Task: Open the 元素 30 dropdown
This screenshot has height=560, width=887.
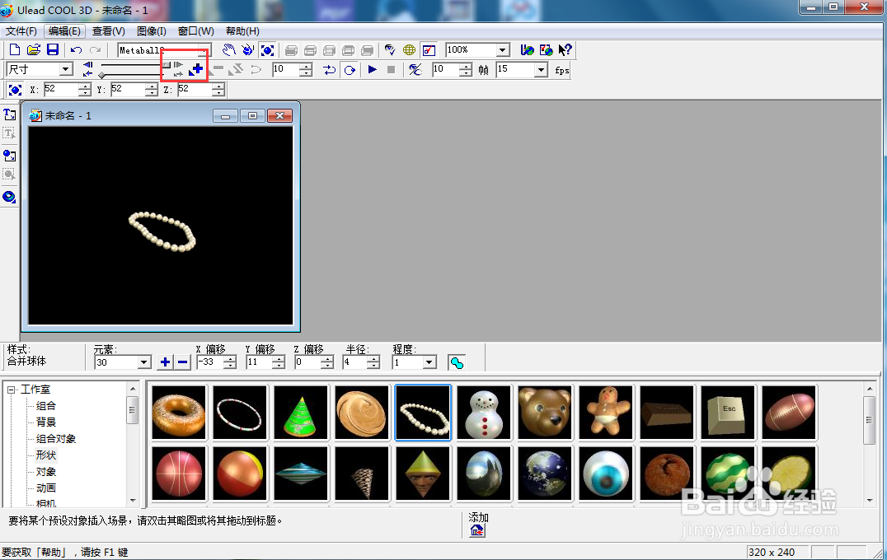Action: click(144, 362)
